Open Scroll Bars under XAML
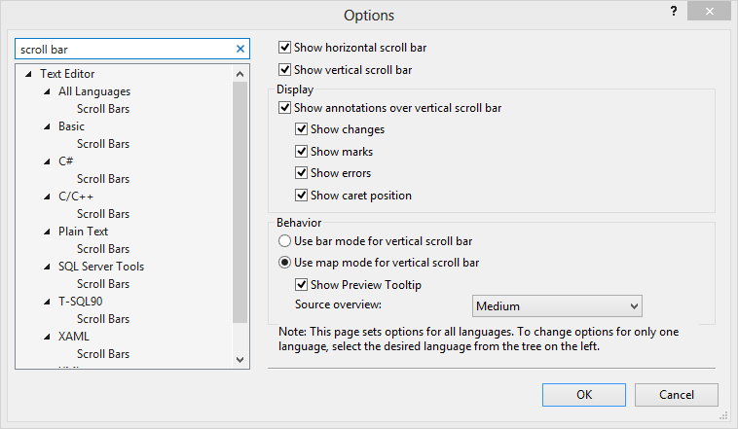The width and height of the screenshot is (738, 429). (x=103, y=354)
